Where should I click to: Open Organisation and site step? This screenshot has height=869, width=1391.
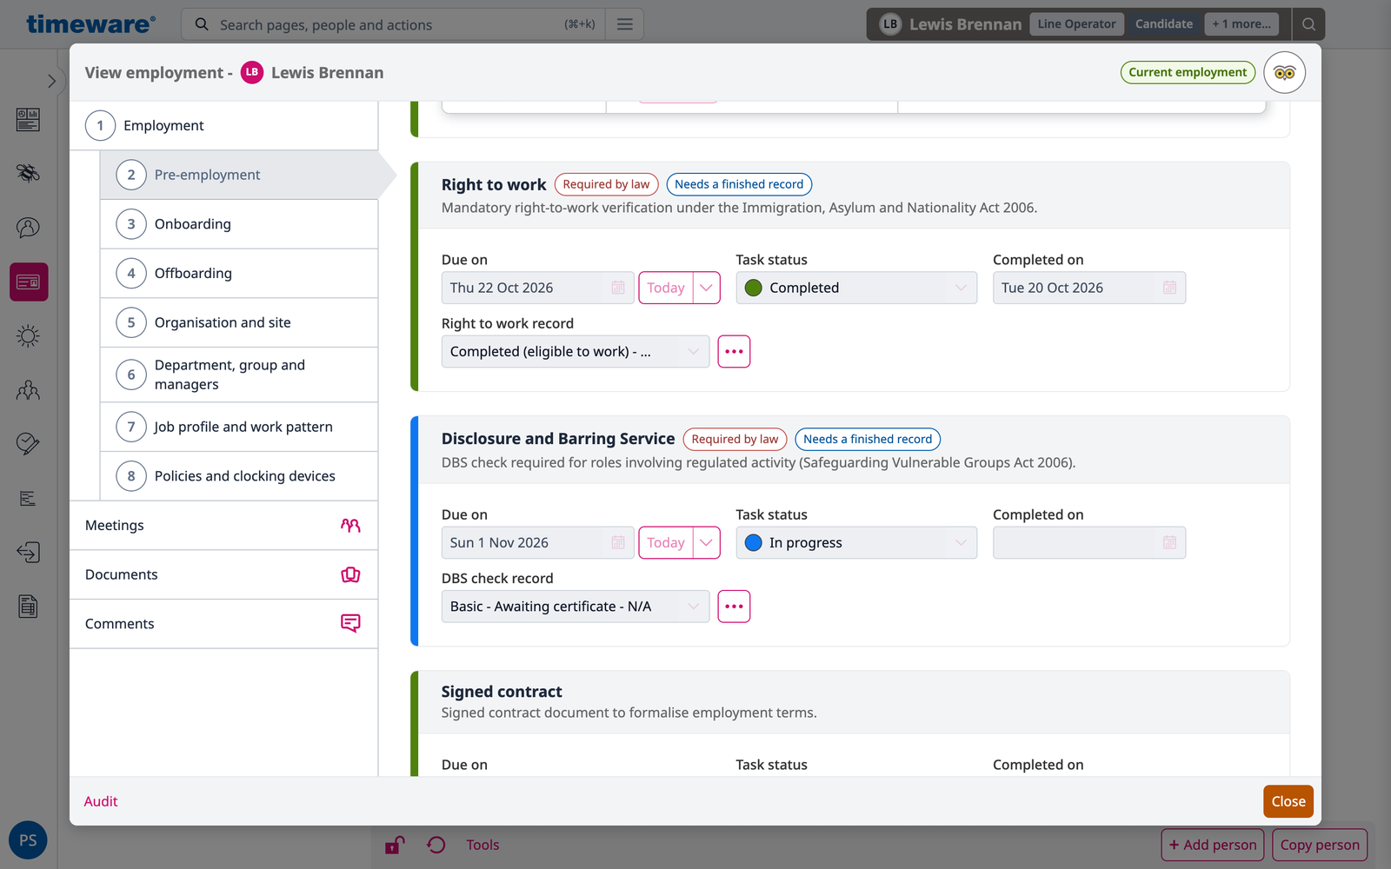239,322
